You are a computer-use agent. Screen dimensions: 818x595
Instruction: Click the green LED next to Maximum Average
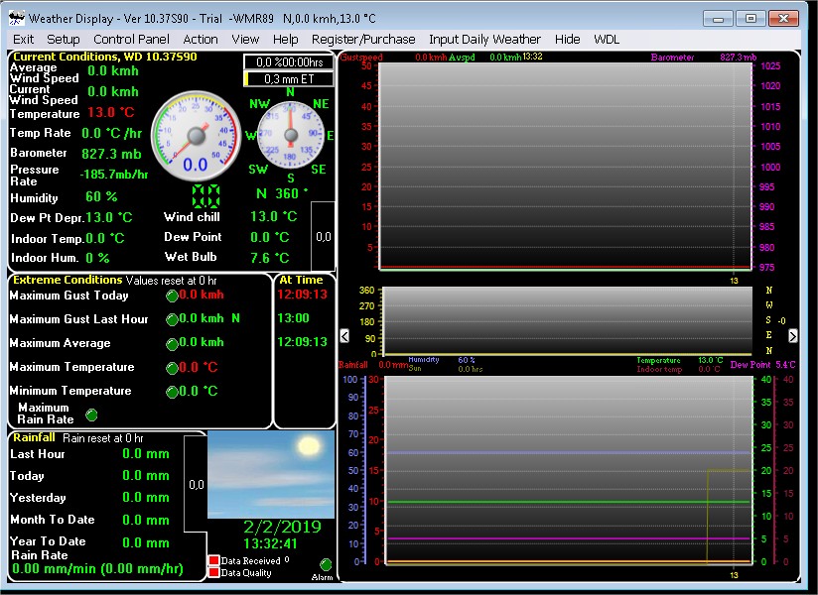pos(172,344)
